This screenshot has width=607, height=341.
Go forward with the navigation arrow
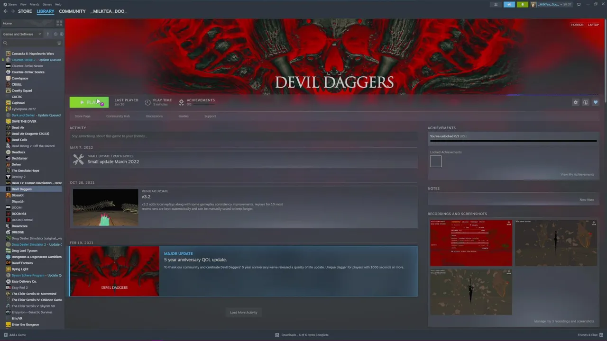[12, 11]
